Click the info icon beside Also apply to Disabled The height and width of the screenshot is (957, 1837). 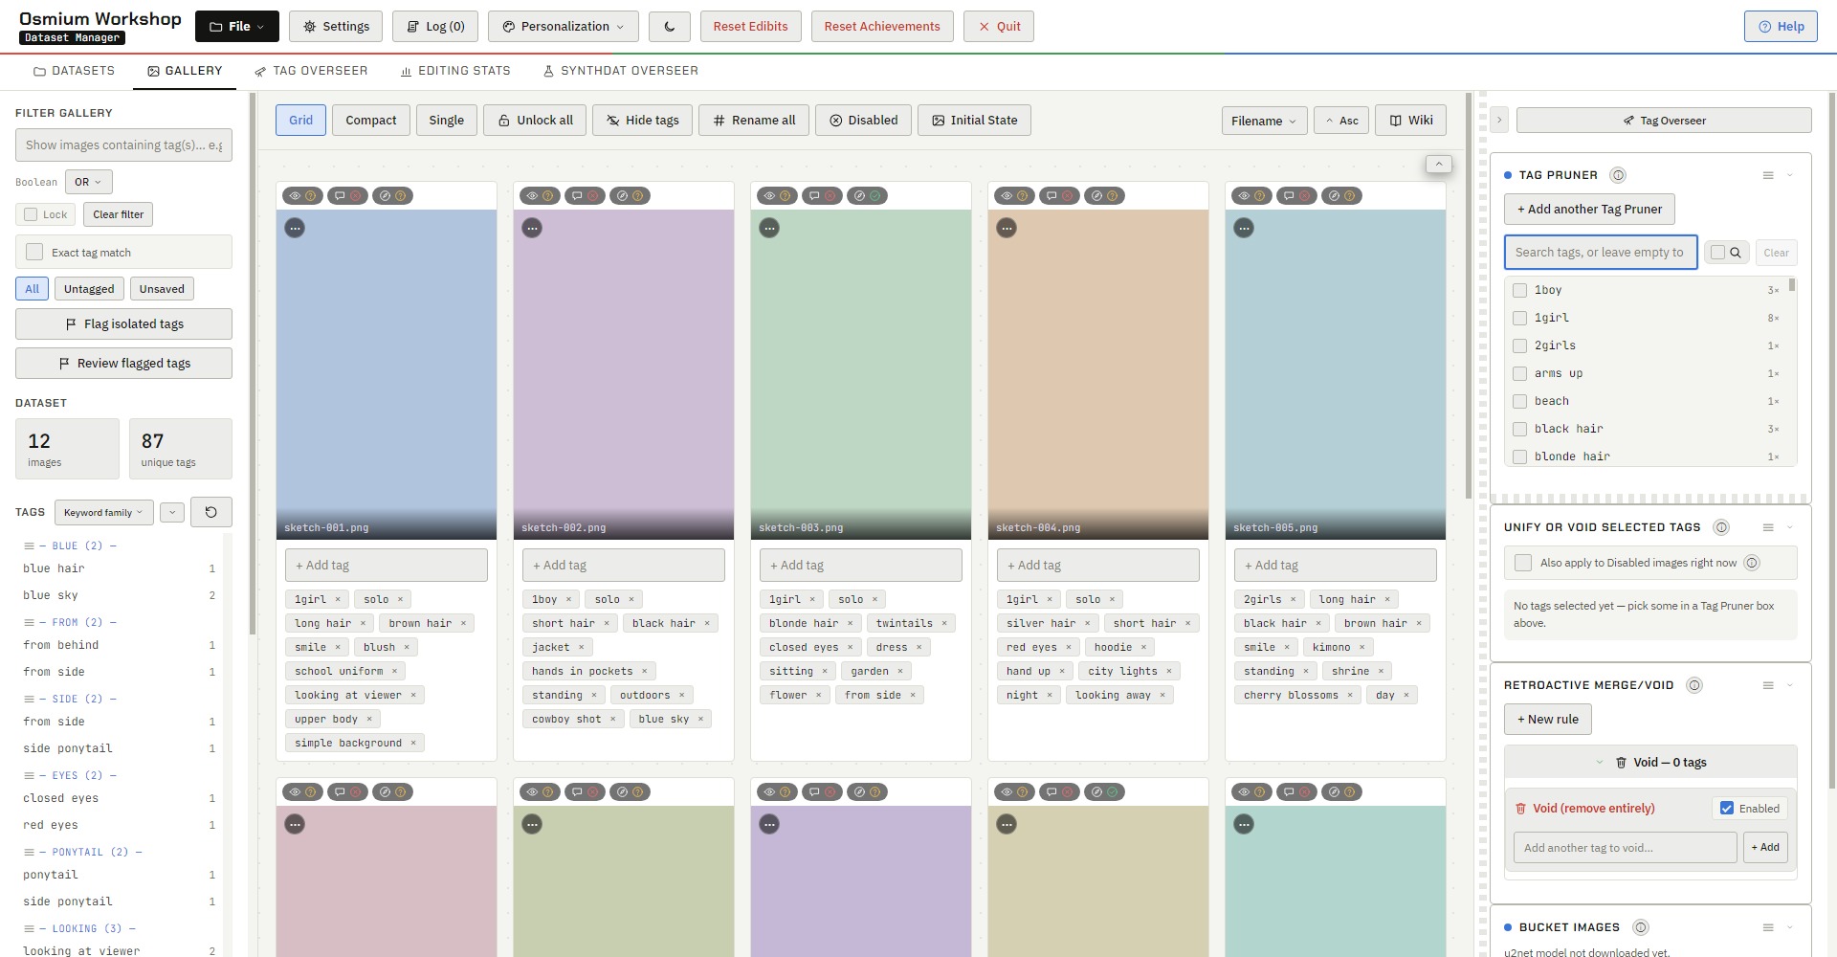point(1752,563)
